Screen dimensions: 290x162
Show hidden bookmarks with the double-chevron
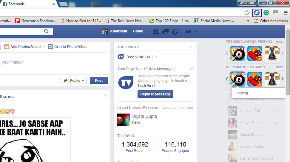coord(248,21)
